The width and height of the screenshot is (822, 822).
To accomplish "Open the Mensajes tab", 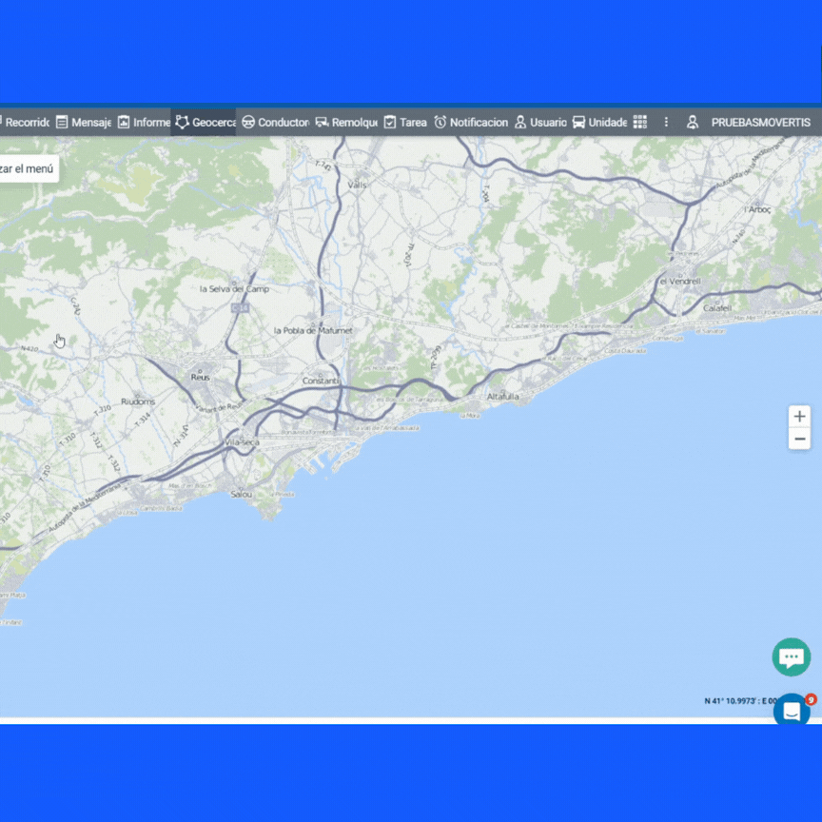I will click(83, 122).
